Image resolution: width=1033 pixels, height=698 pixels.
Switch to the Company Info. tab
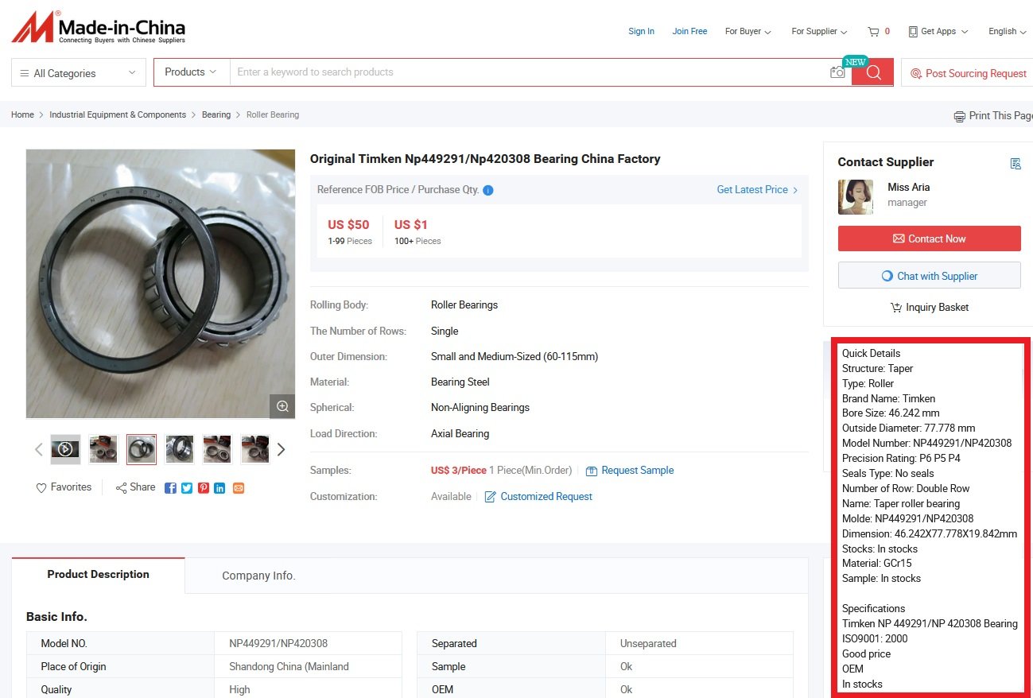[258, 576]
